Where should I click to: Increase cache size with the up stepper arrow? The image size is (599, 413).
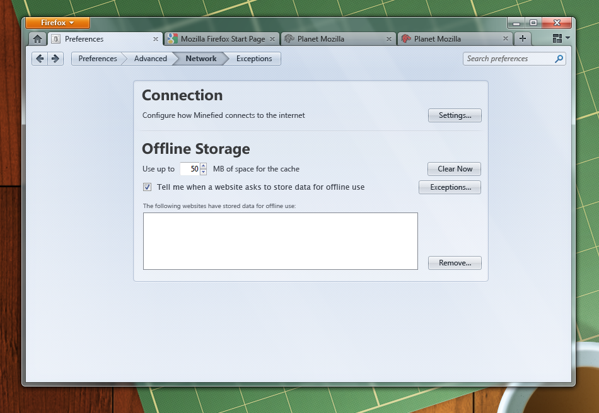click(x=202, y=166)
